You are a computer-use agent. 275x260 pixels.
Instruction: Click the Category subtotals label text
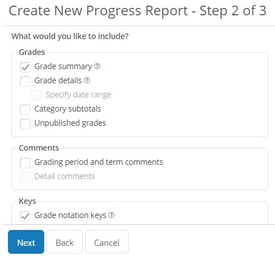tap(67, 109)
